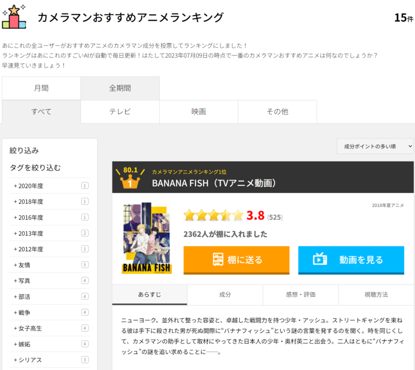This screenshot has height=370, width=415.
Task: Click the 15件 result count
Action: [404, 18]
